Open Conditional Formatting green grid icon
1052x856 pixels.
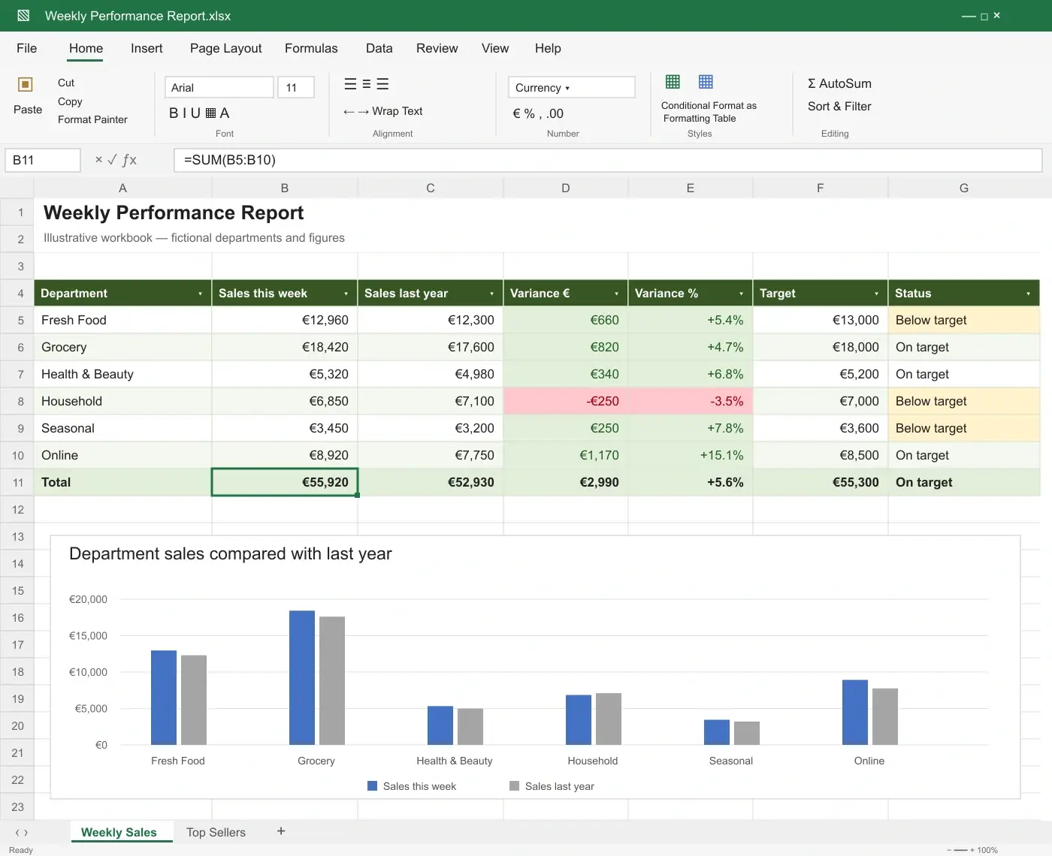tap(673, 81)
